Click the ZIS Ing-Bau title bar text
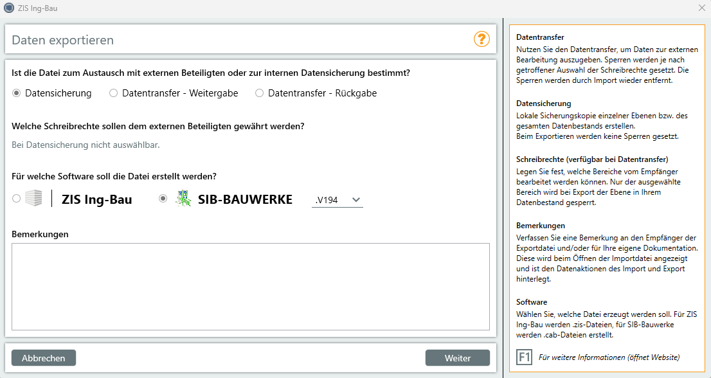Screen dimensions: 711x378 click(x=38, y=8)
